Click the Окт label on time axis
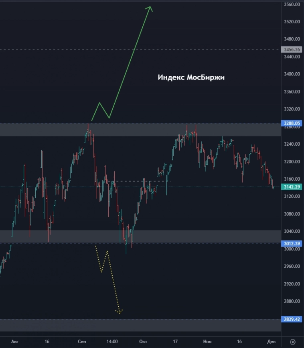This screenshot has height=348, width=304. (143, 342)
